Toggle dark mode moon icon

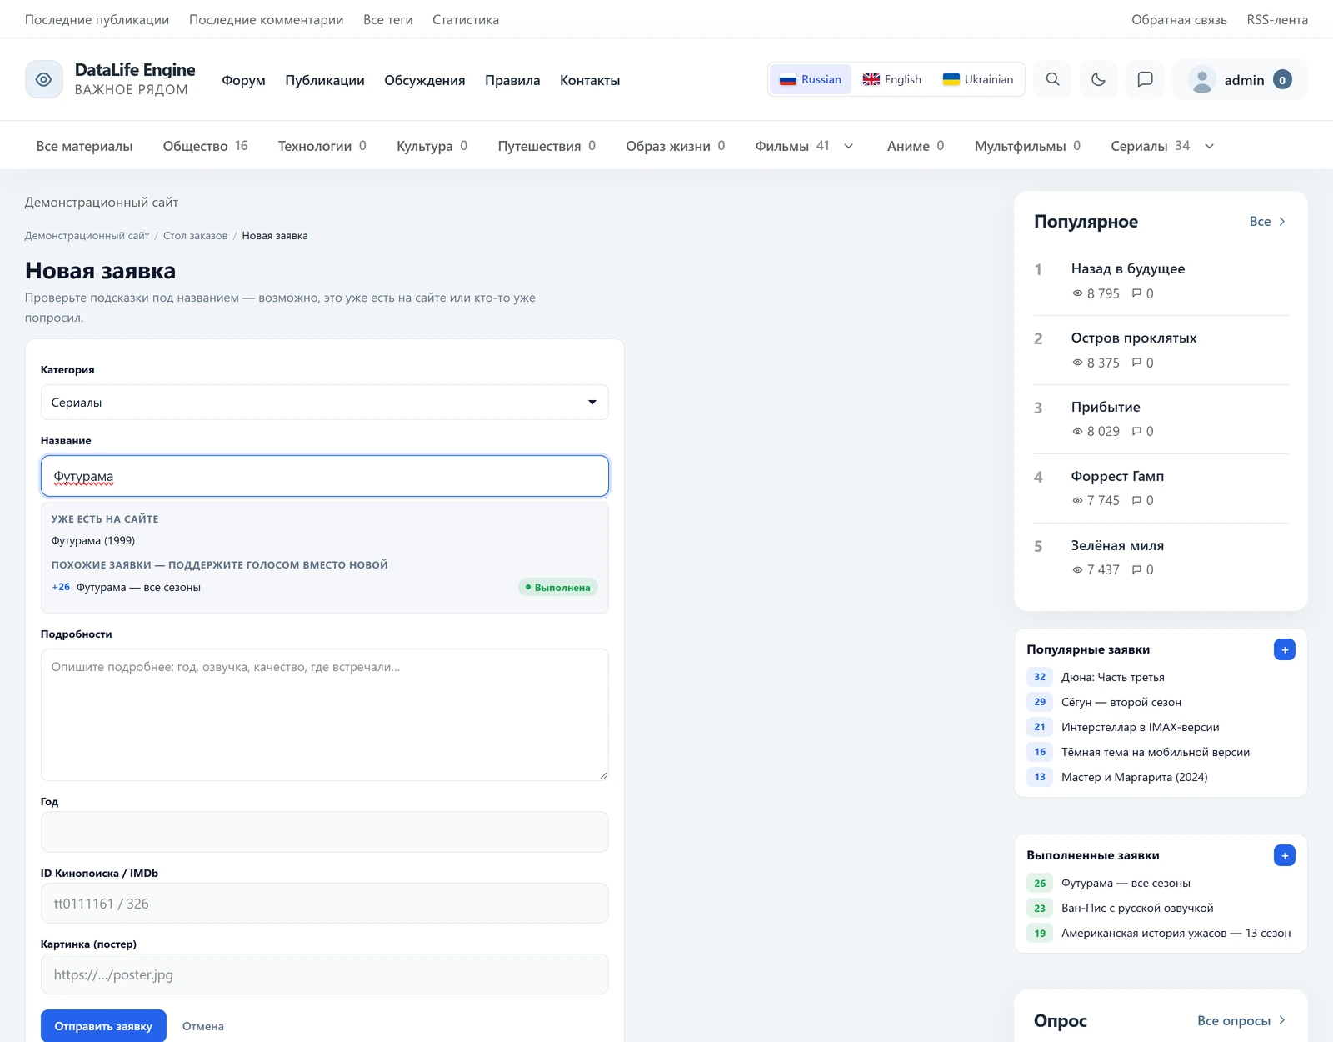(x=1099, y=79)
